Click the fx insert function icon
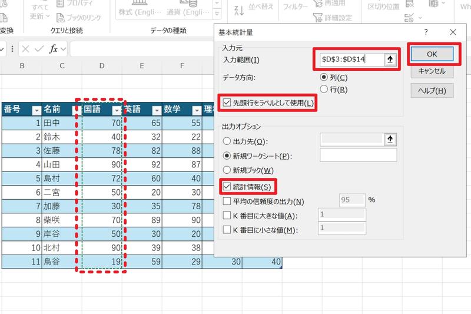Image resolution: width=471 pixels, height=314 pixels. 53,49
